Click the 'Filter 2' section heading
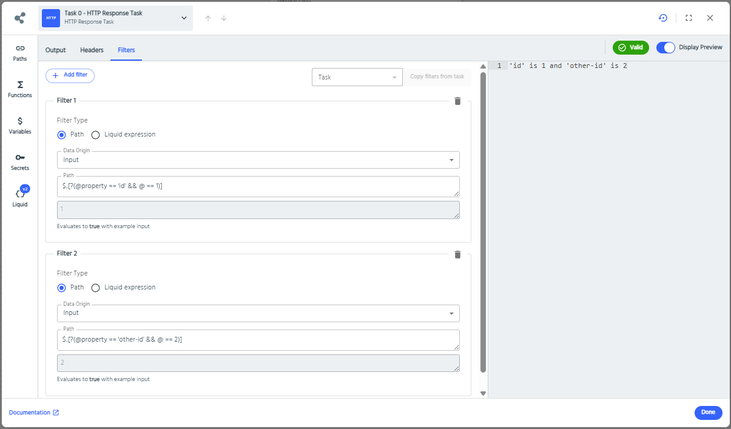The image size is (731, 429). click(67, 254)
